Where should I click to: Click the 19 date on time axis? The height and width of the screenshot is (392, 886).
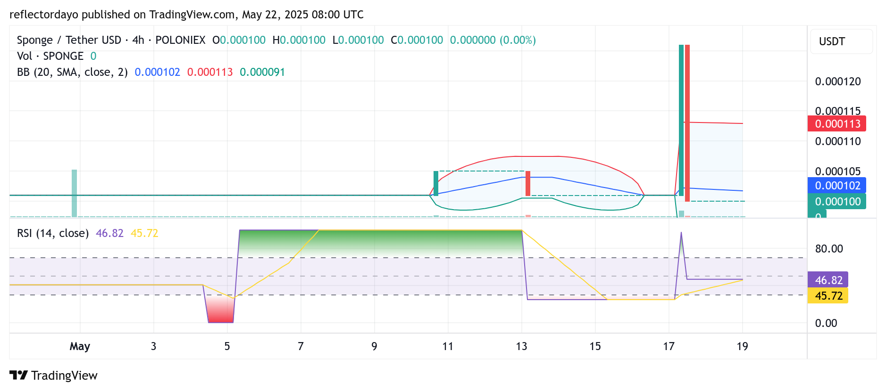[x=742, y=346]
